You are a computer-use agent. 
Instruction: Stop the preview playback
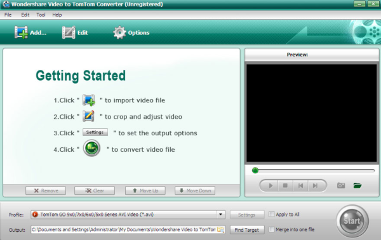click(x=285, y=185)
